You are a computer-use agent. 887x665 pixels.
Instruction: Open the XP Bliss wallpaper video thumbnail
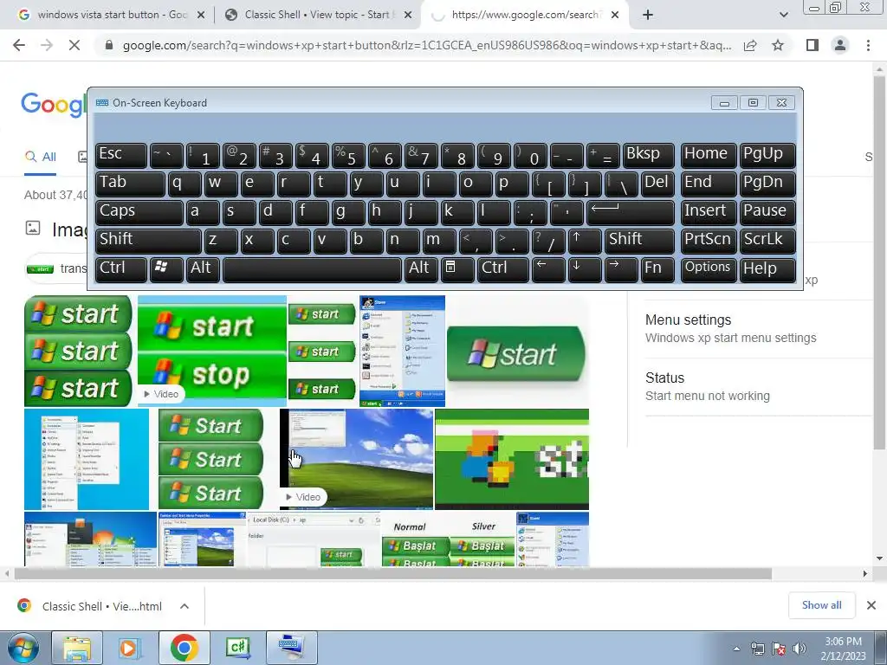point(356,459)
